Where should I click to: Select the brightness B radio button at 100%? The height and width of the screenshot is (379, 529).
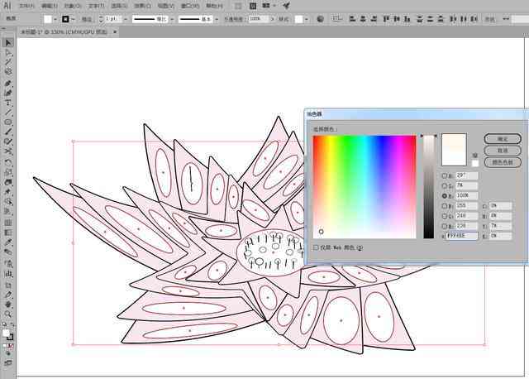(445, 196)
